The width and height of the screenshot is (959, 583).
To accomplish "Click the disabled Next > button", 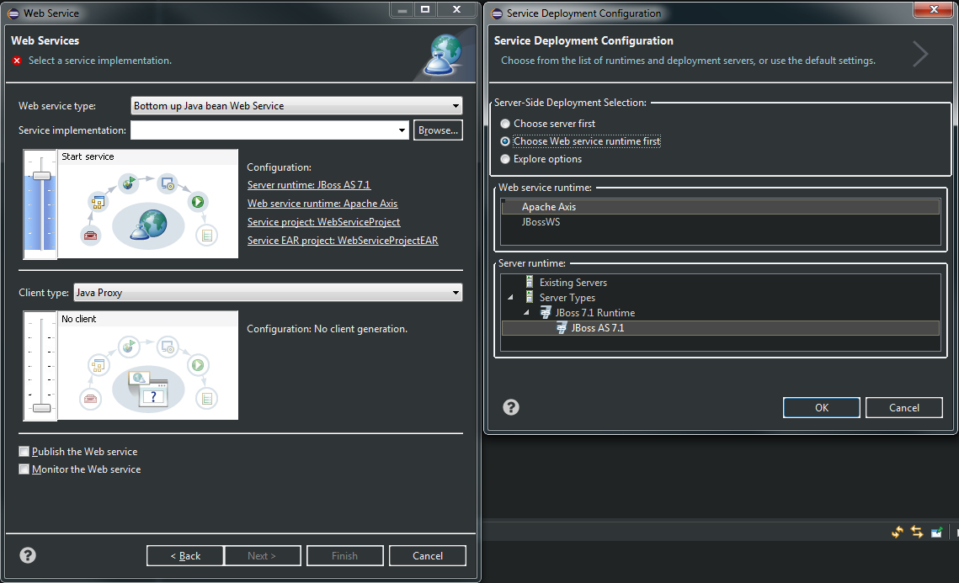I will tap(263, 555).
